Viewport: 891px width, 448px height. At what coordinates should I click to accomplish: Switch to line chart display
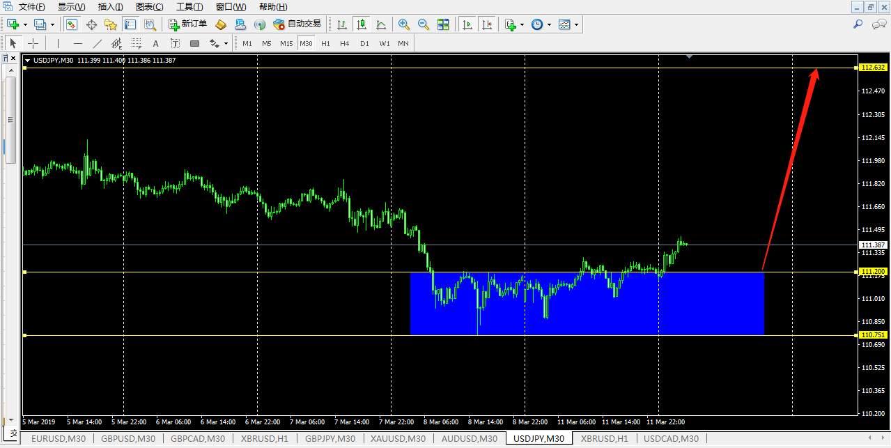pyautogui.click(x=381, y=24)
